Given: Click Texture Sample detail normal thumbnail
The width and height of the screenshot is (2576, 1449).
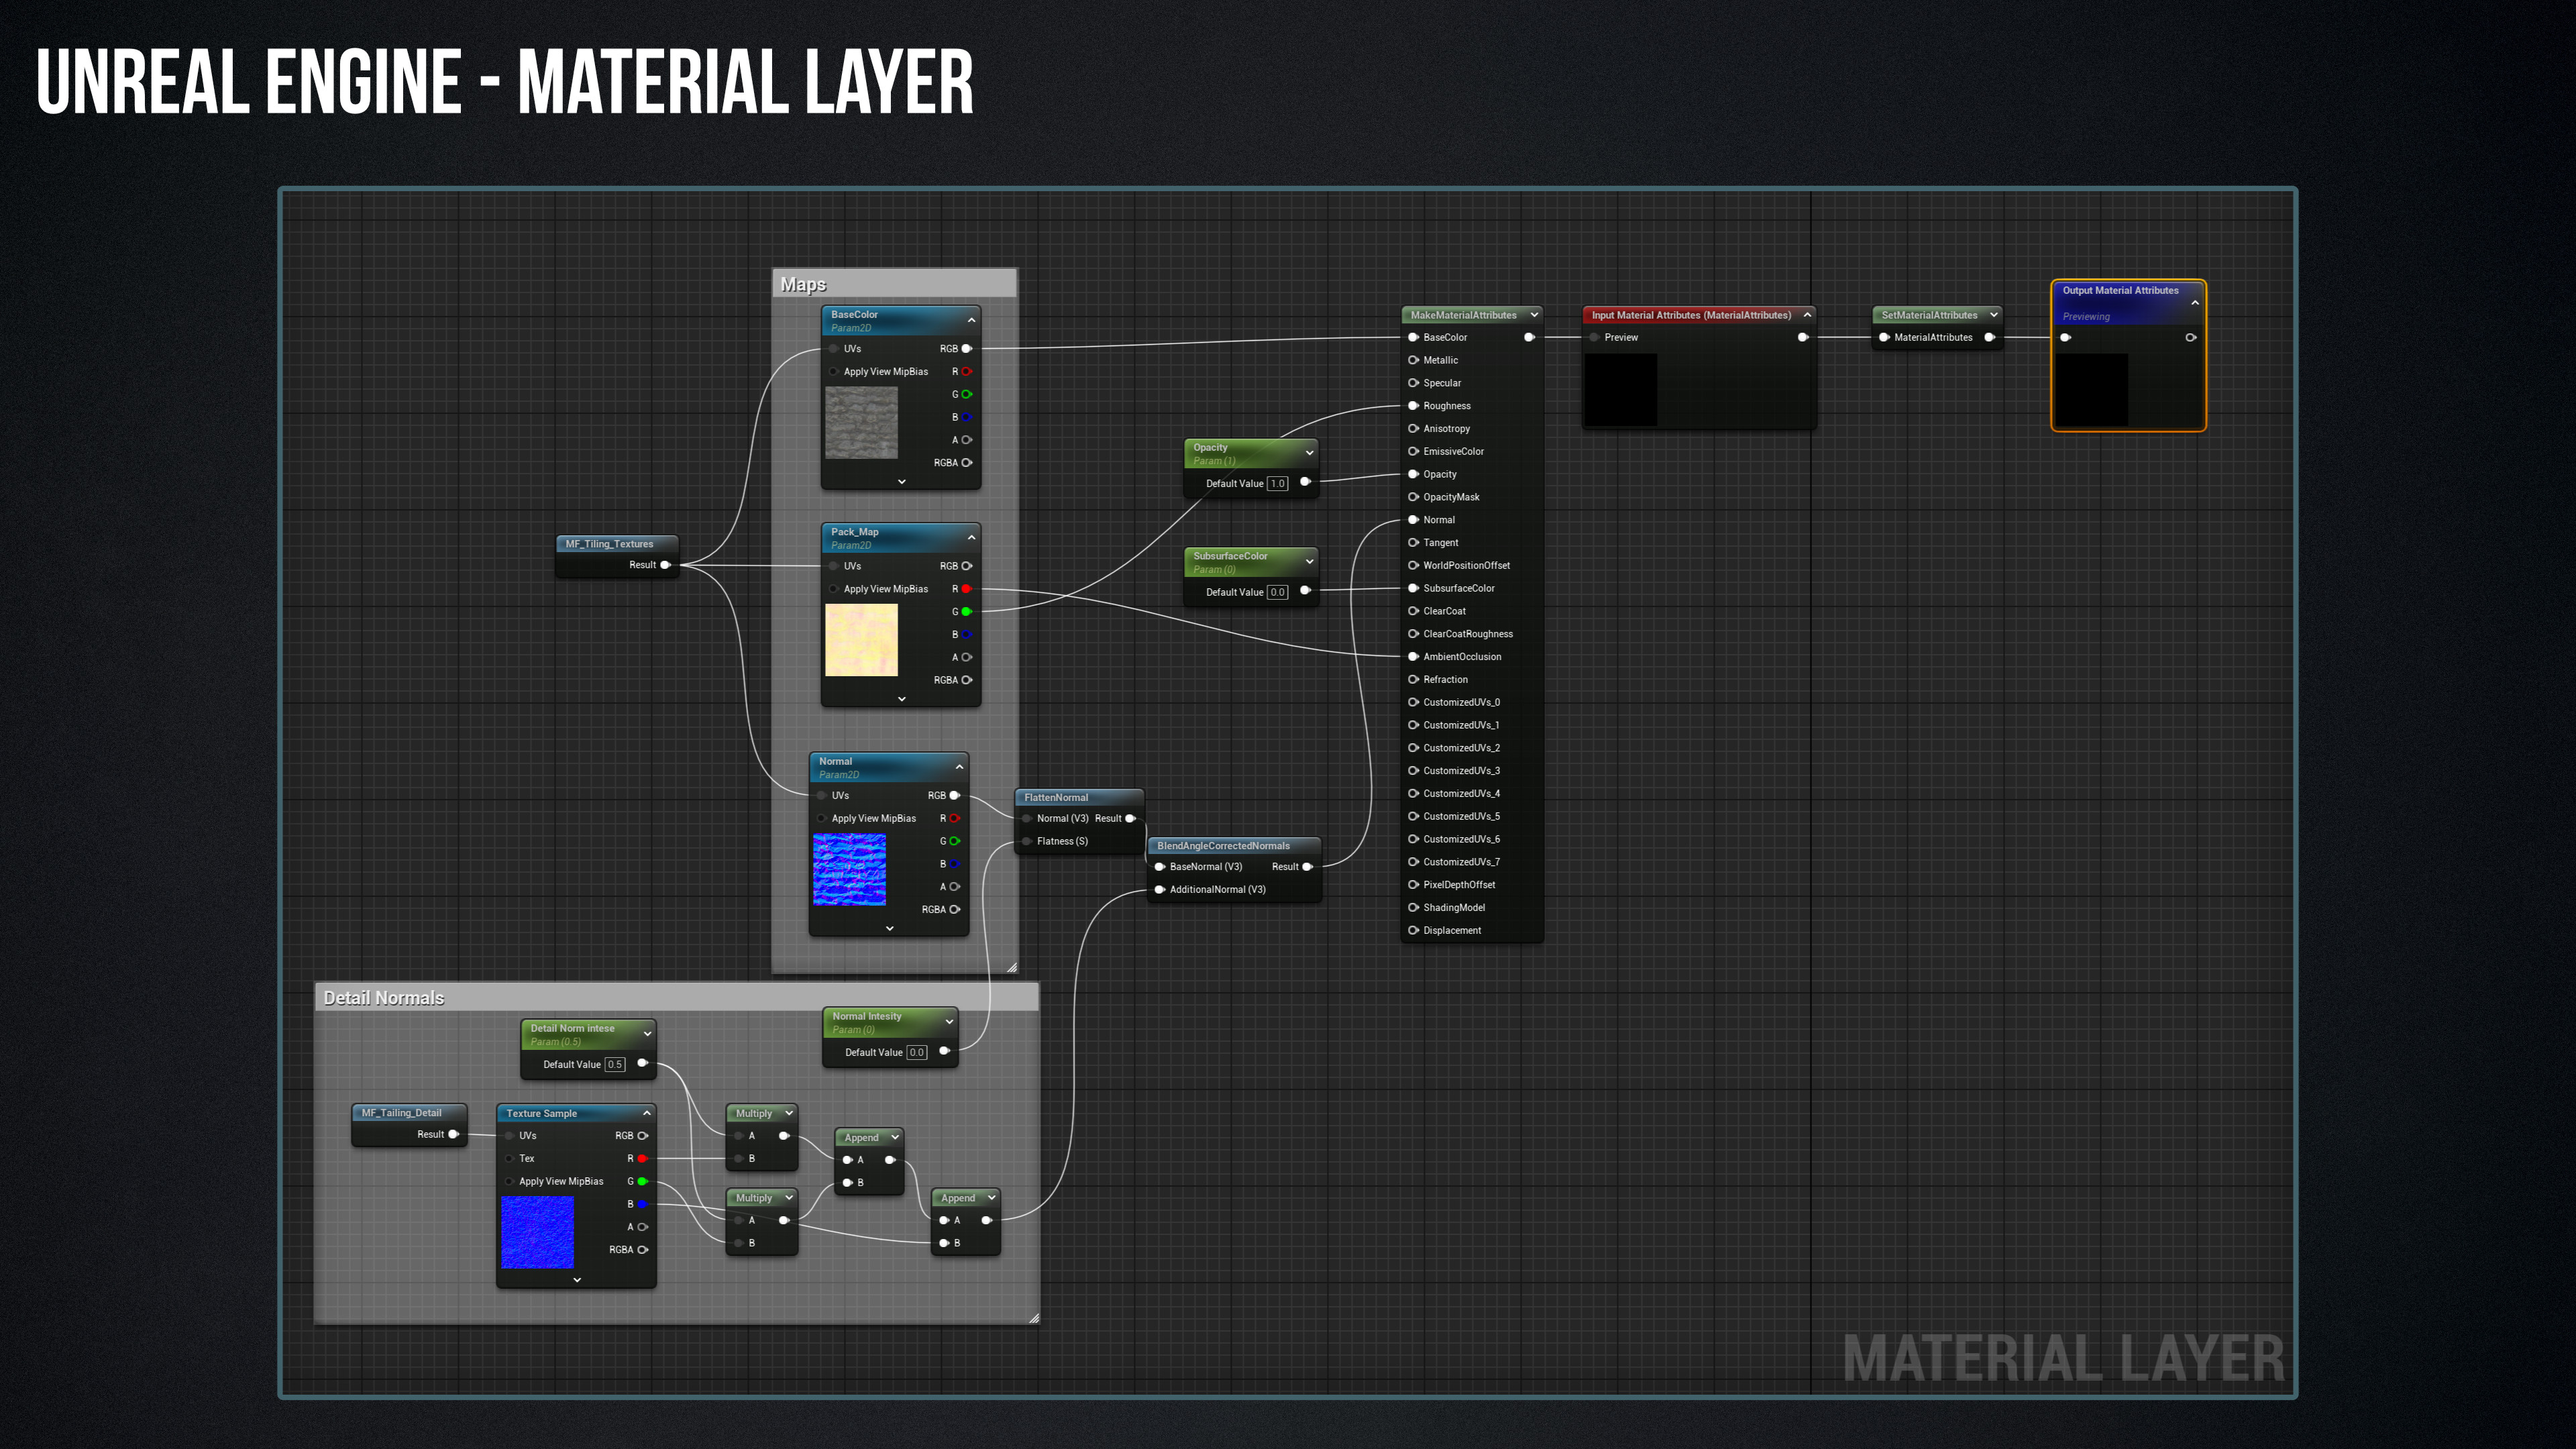Looking at the screenshot, I should (537, 1233).
